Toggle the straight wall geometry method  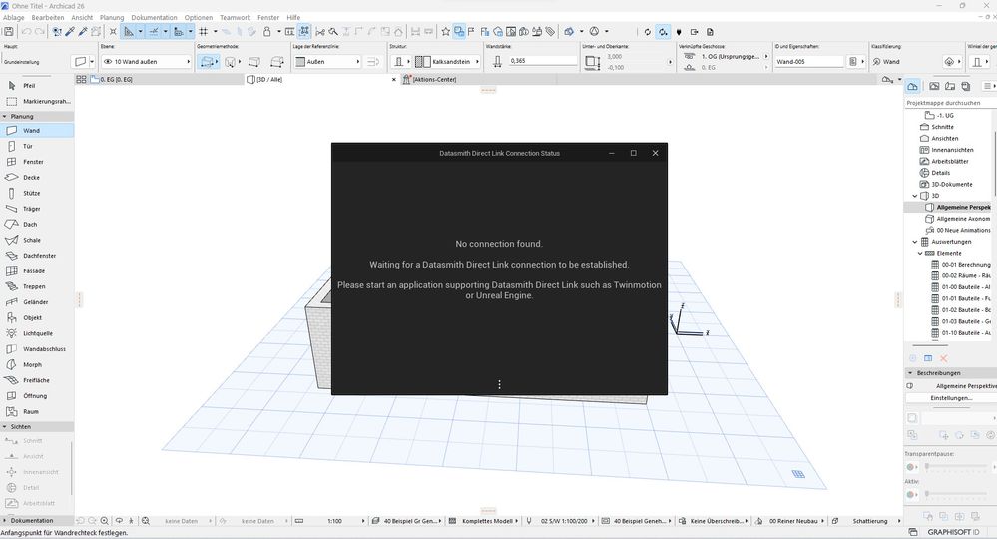(x=206, y=62)
